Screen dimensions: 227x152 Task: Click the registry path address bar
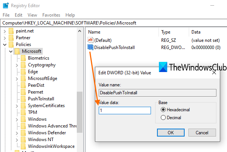(x=113, y=23)
